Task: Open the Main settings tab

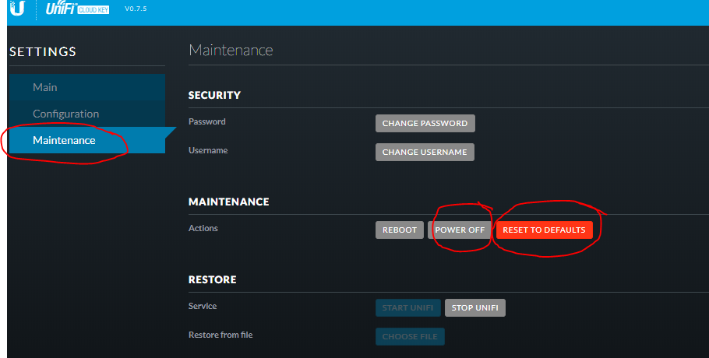Action: pyautogui.click(x=45, y=87)
